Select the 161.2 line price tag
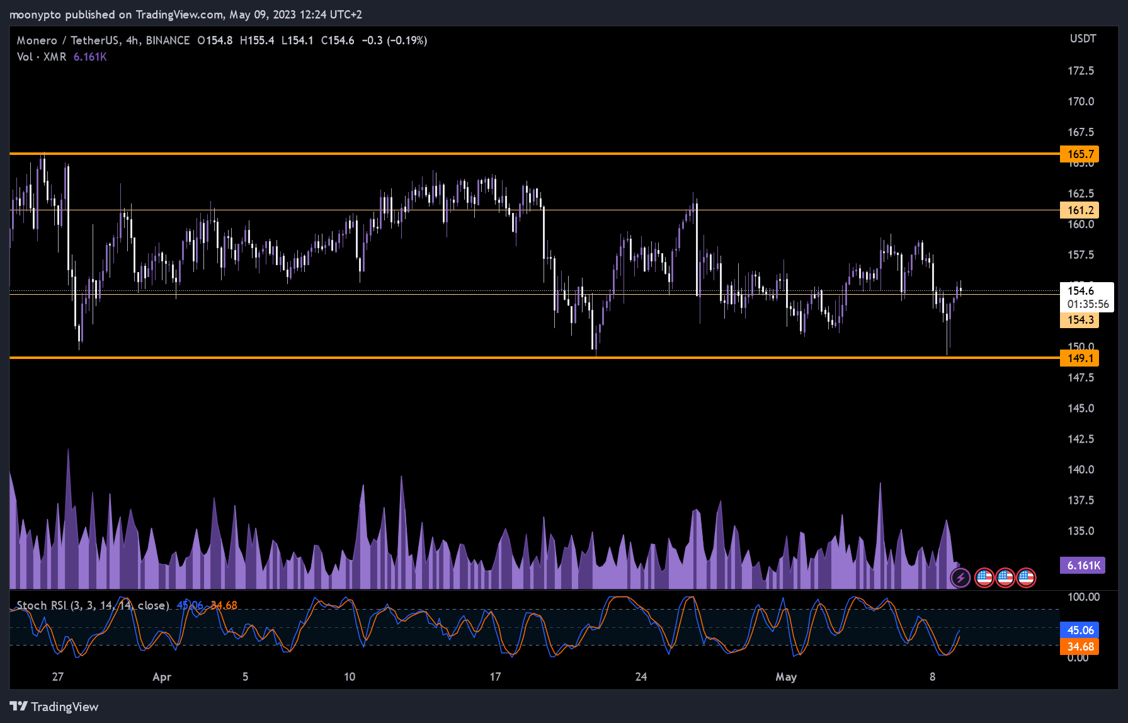 point(1080,210)
